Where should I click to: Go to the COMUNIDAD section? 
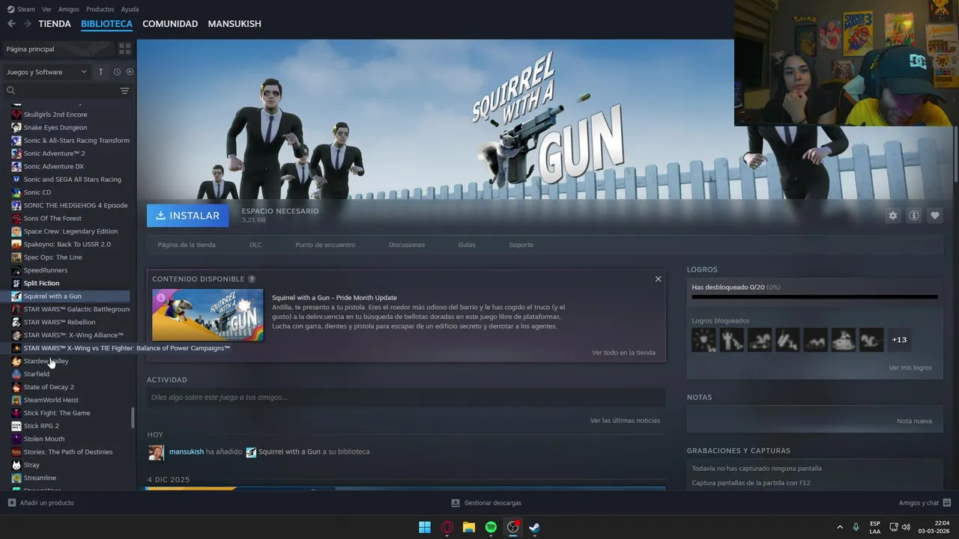tap(170, 24)
